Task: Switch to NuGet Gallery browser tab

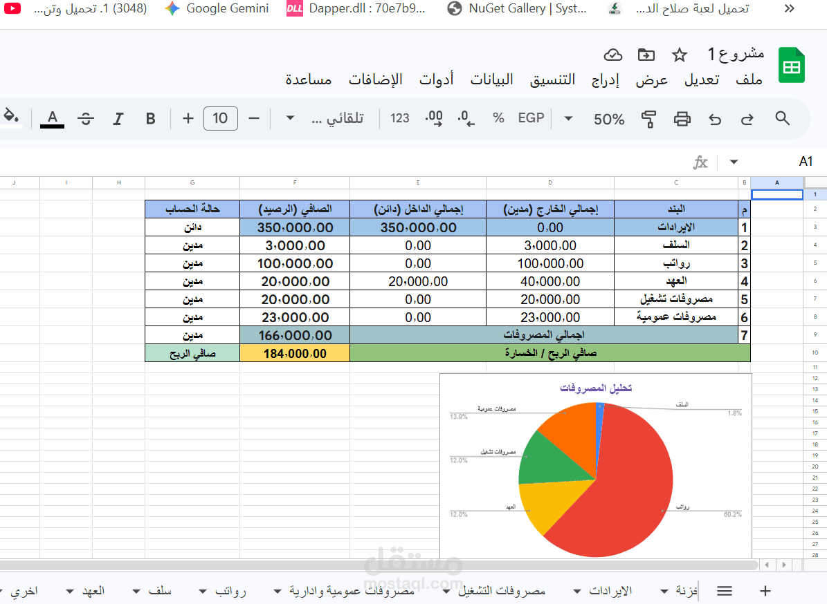Action: click(x=516, y=8)
